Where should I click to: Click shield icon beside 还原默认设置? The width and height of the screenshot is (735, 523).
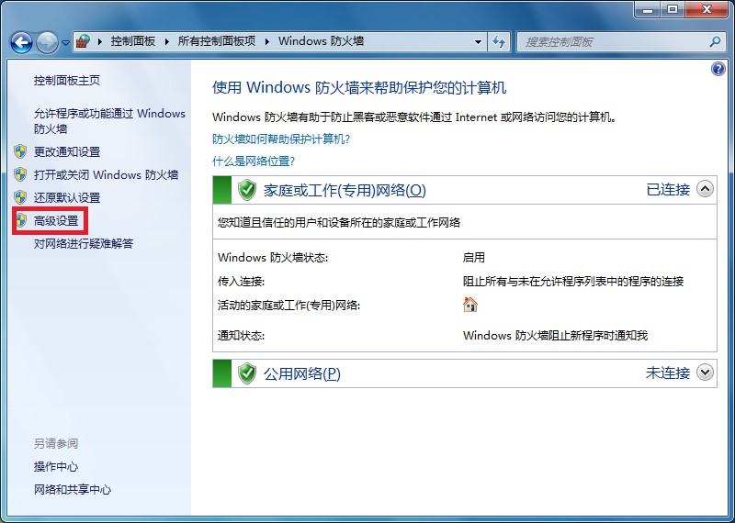(20, 197)
